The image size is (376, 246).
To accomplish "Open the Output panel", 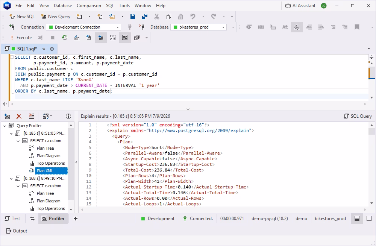I will coord(17,231).
